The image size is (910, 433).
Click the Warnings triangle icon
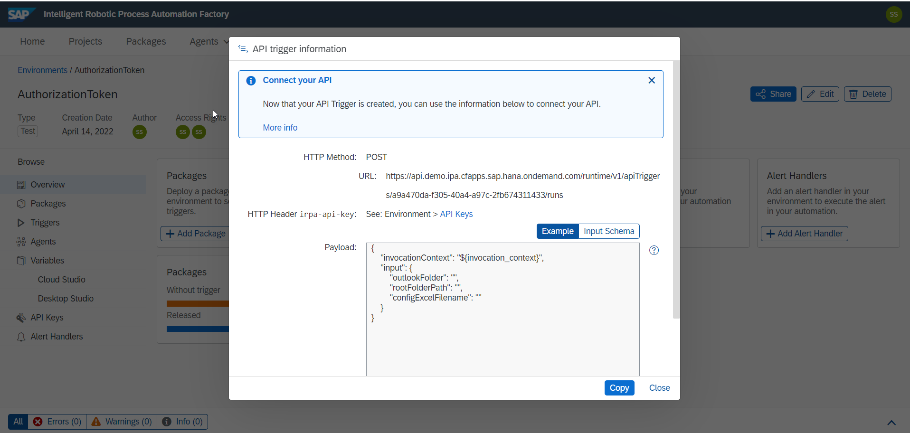[x=96, y=422]
